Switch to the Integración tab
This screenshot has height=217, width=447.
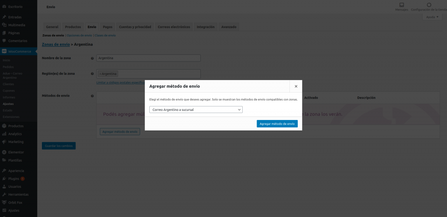click(206, 27)
